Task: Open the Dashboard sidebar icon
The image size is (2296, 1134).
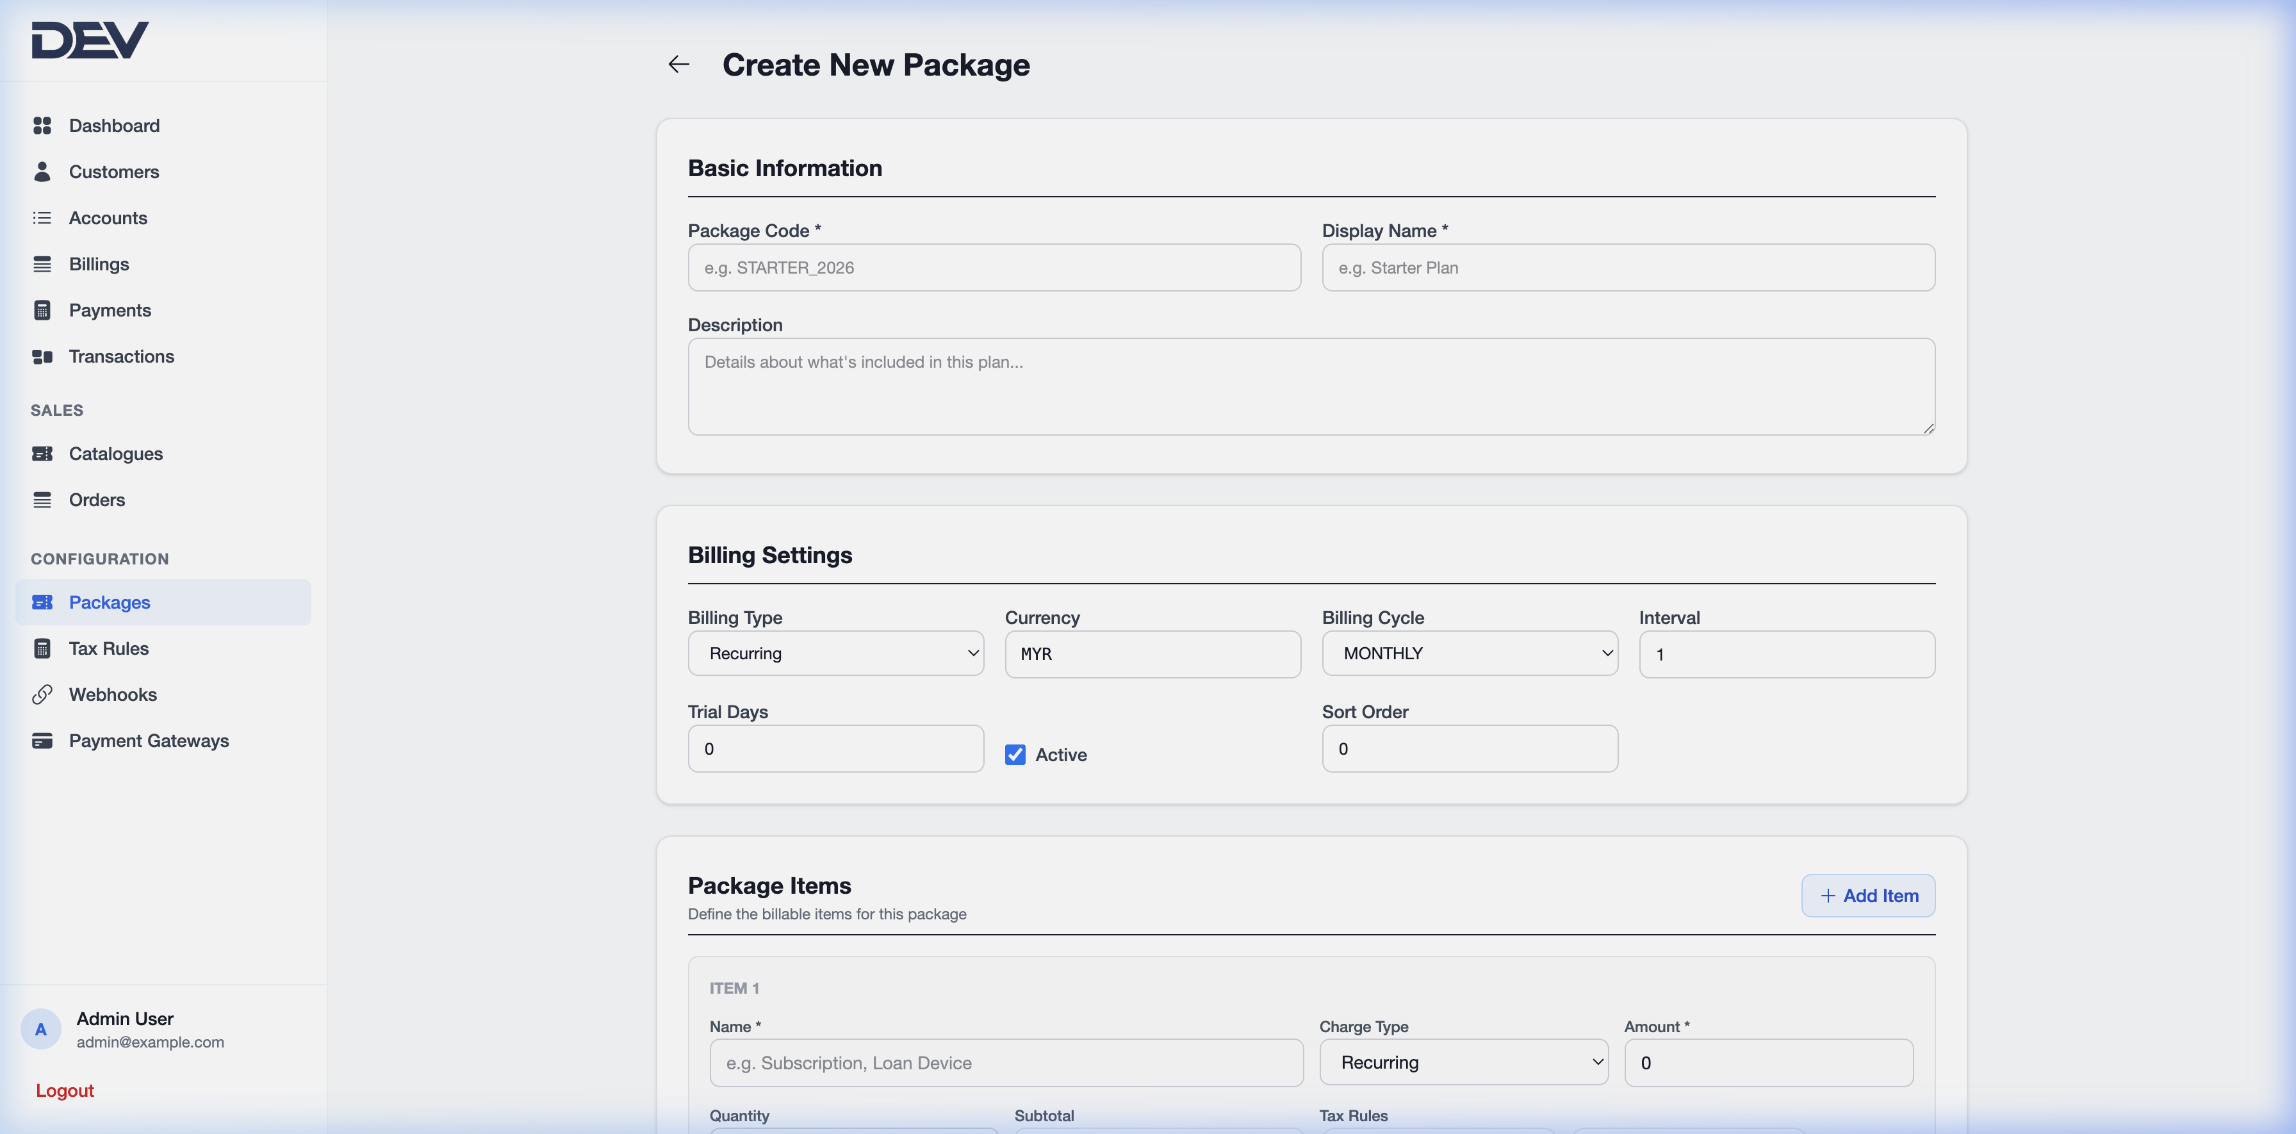Action: pos(43,125)
